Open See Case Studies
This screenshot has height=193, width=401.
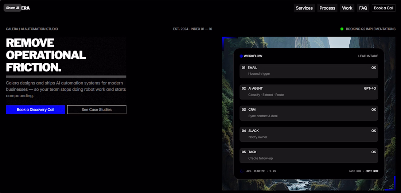[96, 110]
